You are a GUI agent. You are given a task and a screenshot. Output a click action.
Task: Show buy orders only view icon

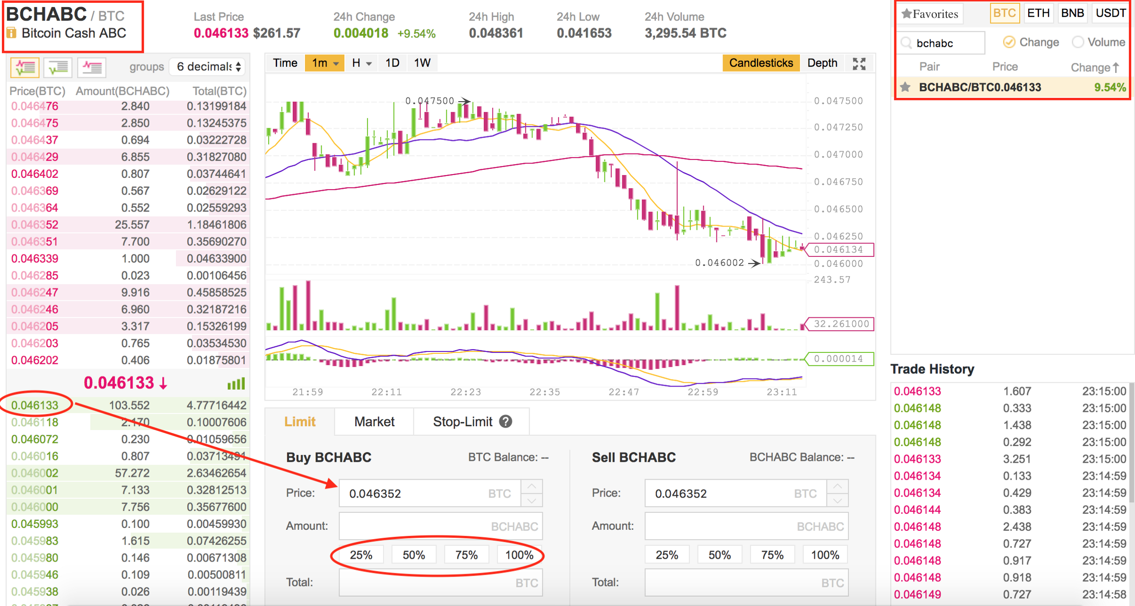click(58, 67)
